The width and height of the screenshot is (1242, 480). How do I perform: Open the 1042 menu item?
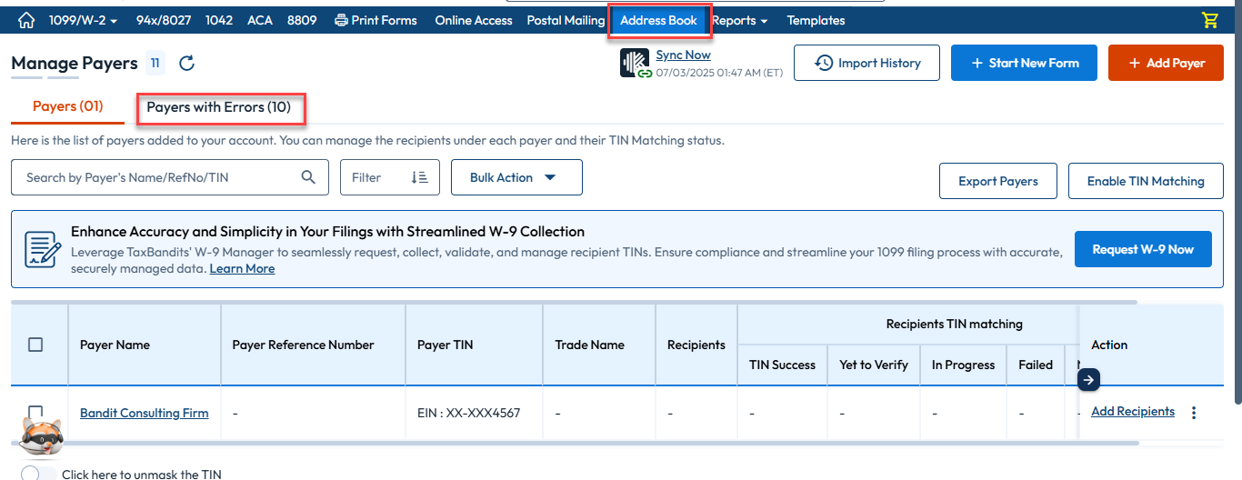tap(219, 20)
